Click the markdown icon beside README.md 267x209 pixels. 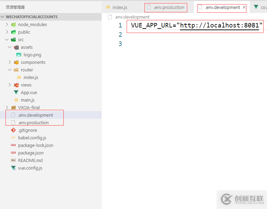pyautogui.click(x=13, y=160)
